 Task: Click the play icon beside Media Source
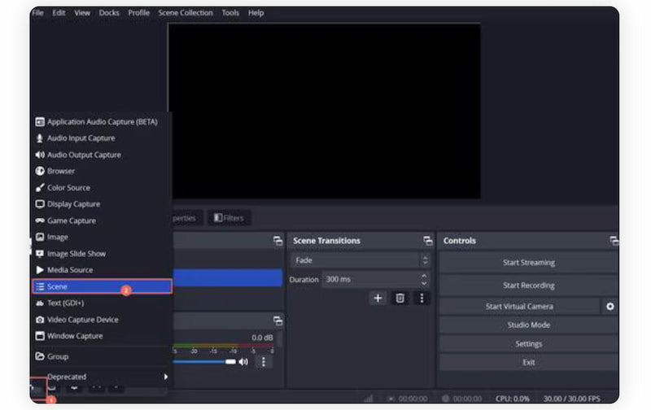pos(40,270)
